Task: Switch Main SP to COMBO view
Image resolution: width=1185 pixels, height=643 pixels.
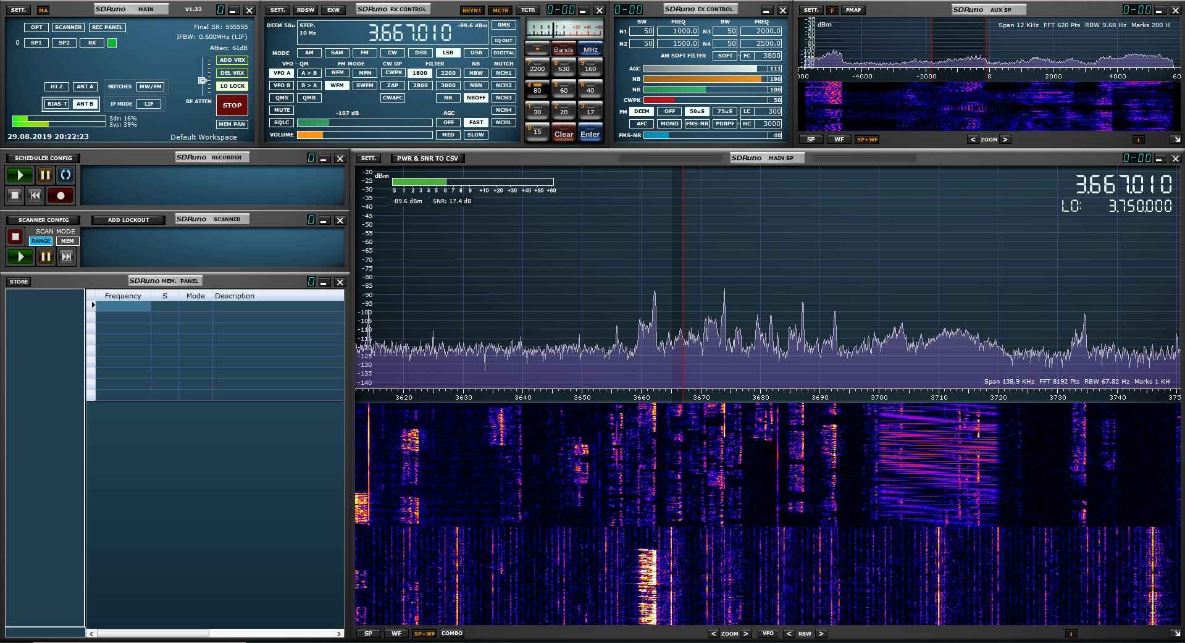Action: click(452, 634)
